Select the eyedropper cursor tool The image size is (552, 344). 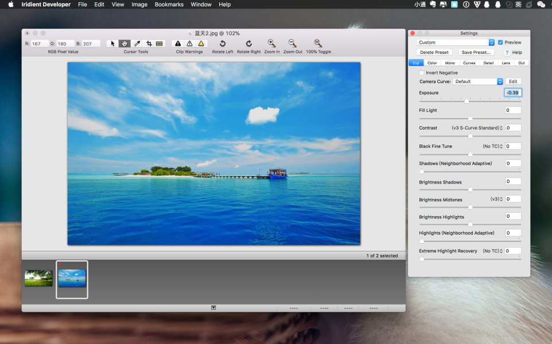coord(137,44)
